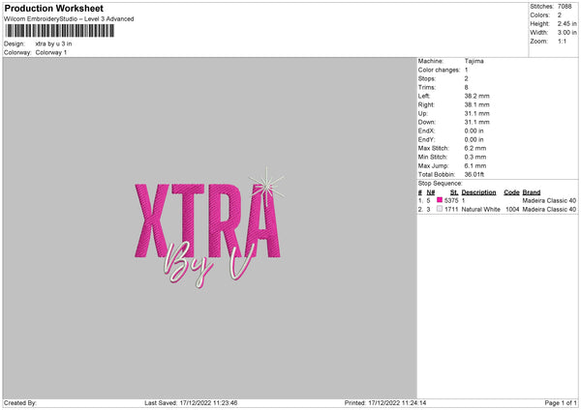The width and height of the screenshot is (581, 410).
Task: Click the Up value 31.1 mm
Action: [x=476, y=113]
